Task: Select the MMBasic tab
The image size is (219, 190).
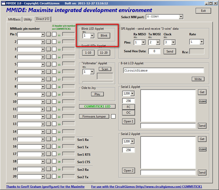Action: [x=14, y=19]
